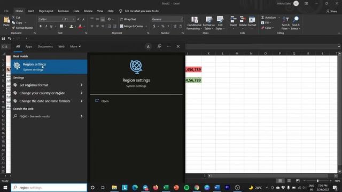Apply the Fill Color bucket swatch
The image size is (342, 192).
coord(71,26)
